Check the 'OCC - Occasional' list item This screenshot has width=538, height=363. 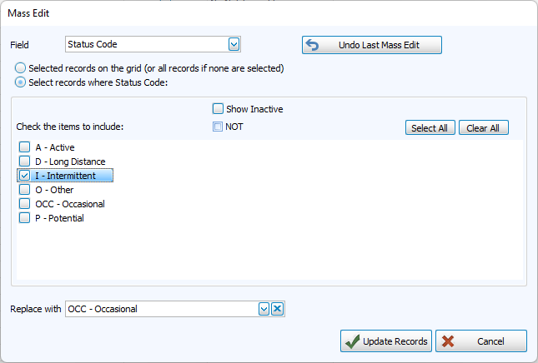(24, 204)
